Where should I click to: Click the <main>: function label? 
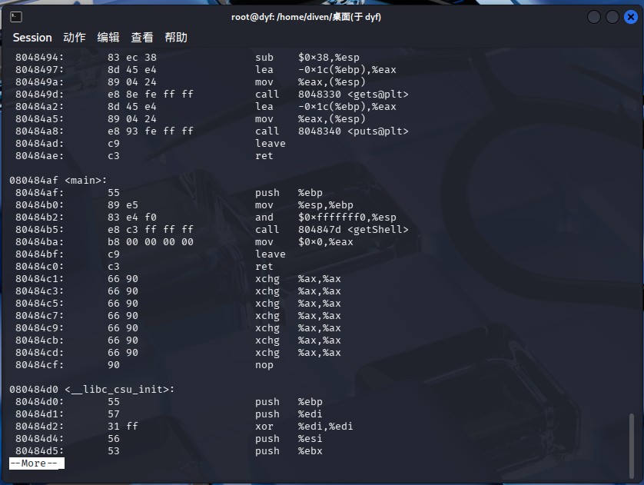click(x=86, y=181)
